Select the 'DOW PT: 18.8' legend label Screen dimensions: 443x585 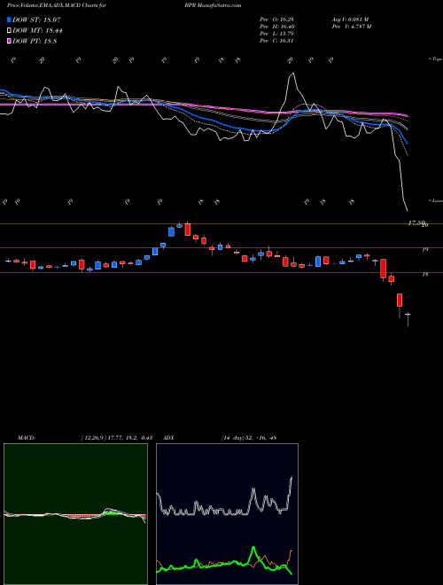click(35, 42)
